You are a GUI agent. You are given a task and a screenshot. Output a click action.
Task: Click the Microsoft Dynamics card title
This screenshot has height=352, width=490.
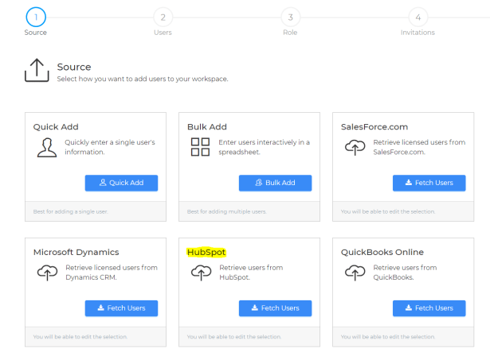76,252
